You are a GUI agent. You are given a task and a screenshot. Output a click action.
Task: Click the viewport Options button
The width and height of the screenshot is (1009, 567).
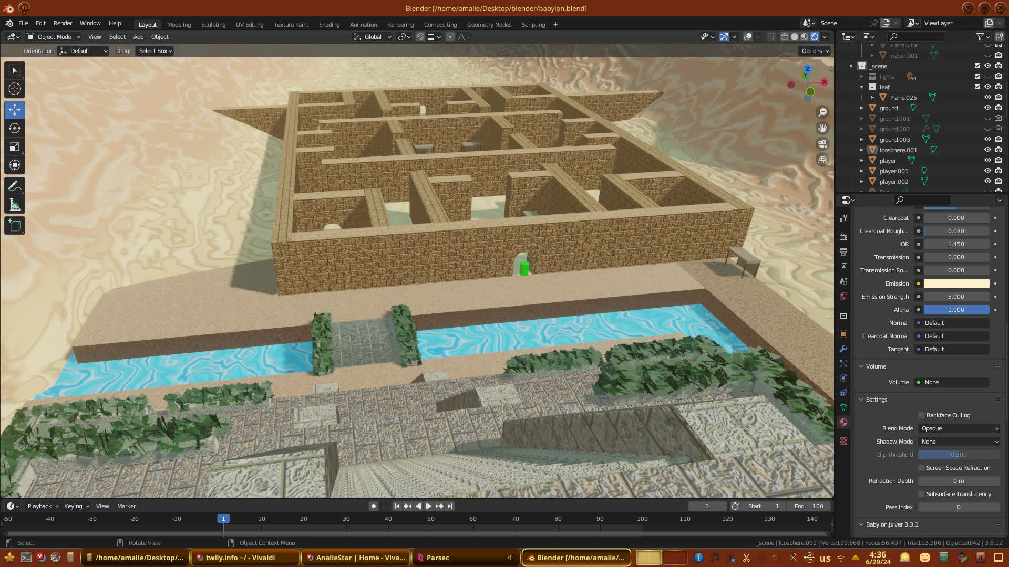click(815, 51)
